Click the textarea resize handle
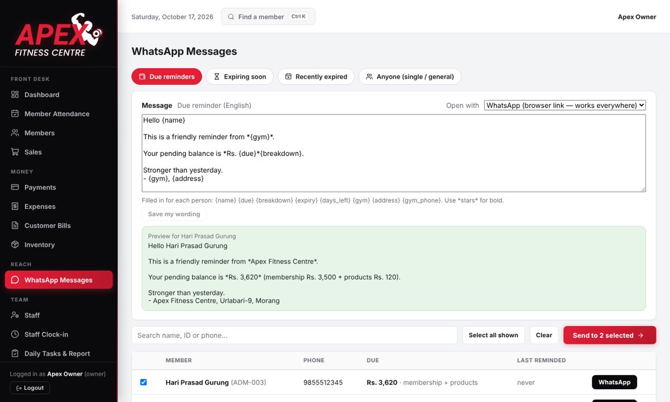This screenshot has width=670, height=402. pos(643,189)
